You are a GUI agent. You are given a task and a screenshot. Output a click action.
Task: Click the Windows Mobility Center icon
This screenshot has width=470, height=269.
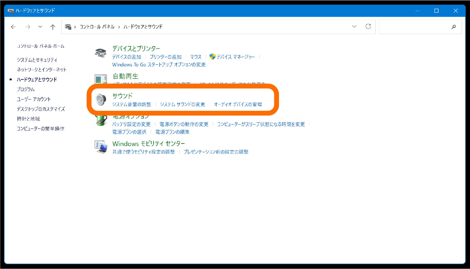point(101,147)
